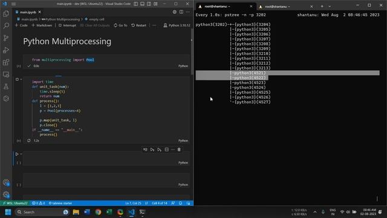Delete the selected cell with the trash icon
This screenshot has width=387, height=218.
coord(179,150)
